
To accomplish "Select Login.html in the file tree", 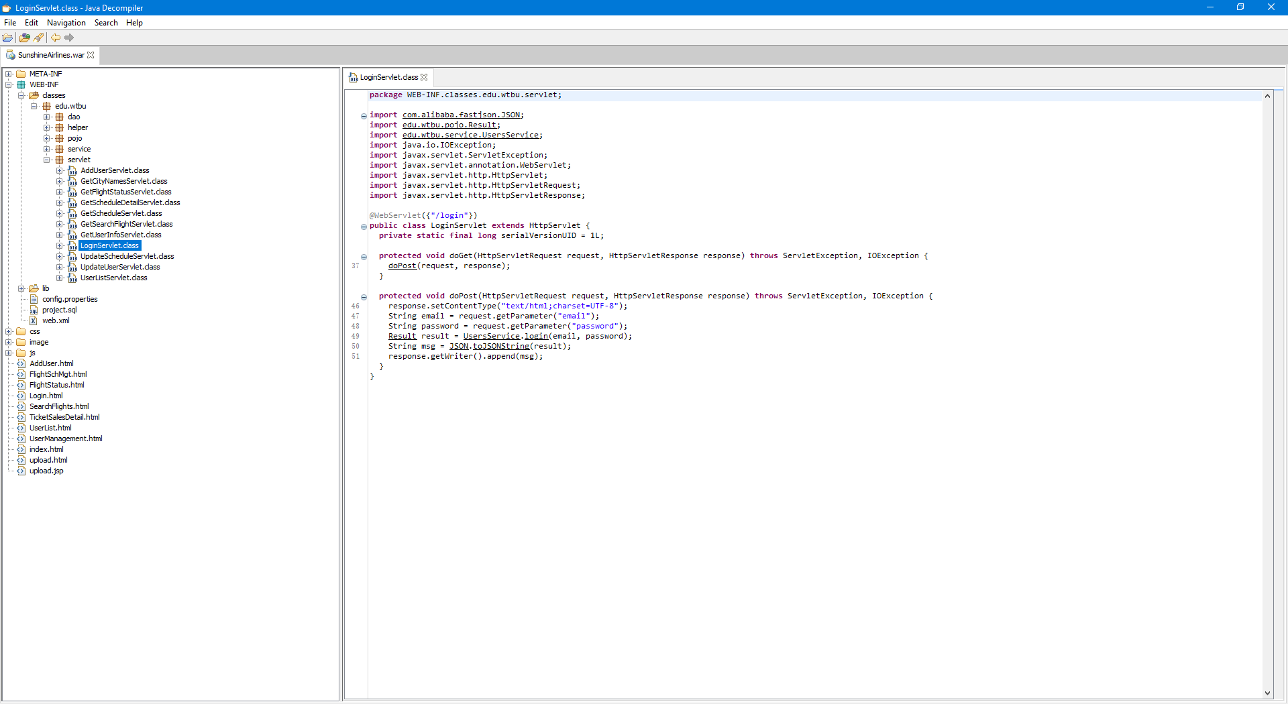I will coord(46,396).
